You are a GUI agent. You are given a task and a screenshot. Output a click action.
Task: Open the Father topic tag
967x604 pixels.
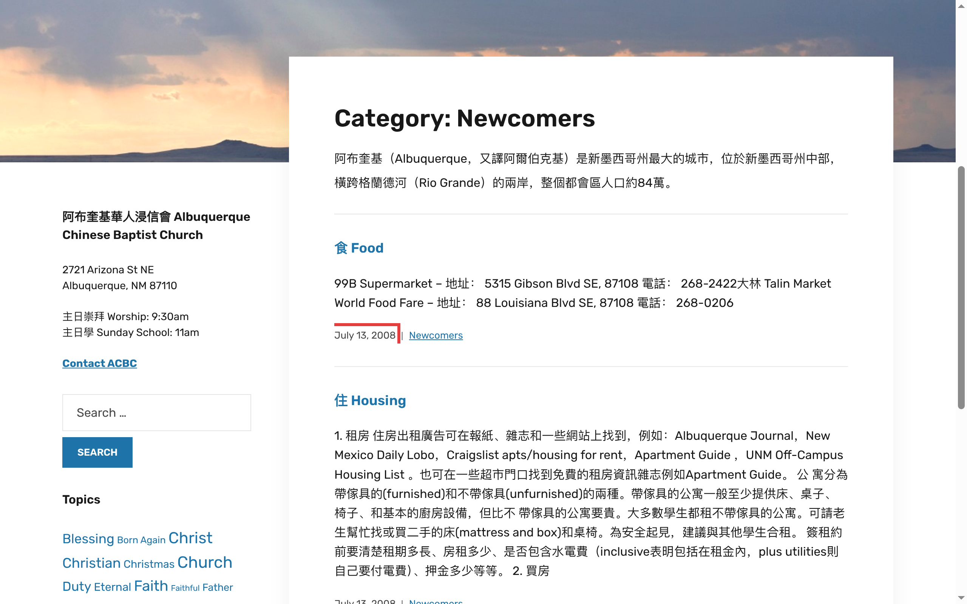217,587
